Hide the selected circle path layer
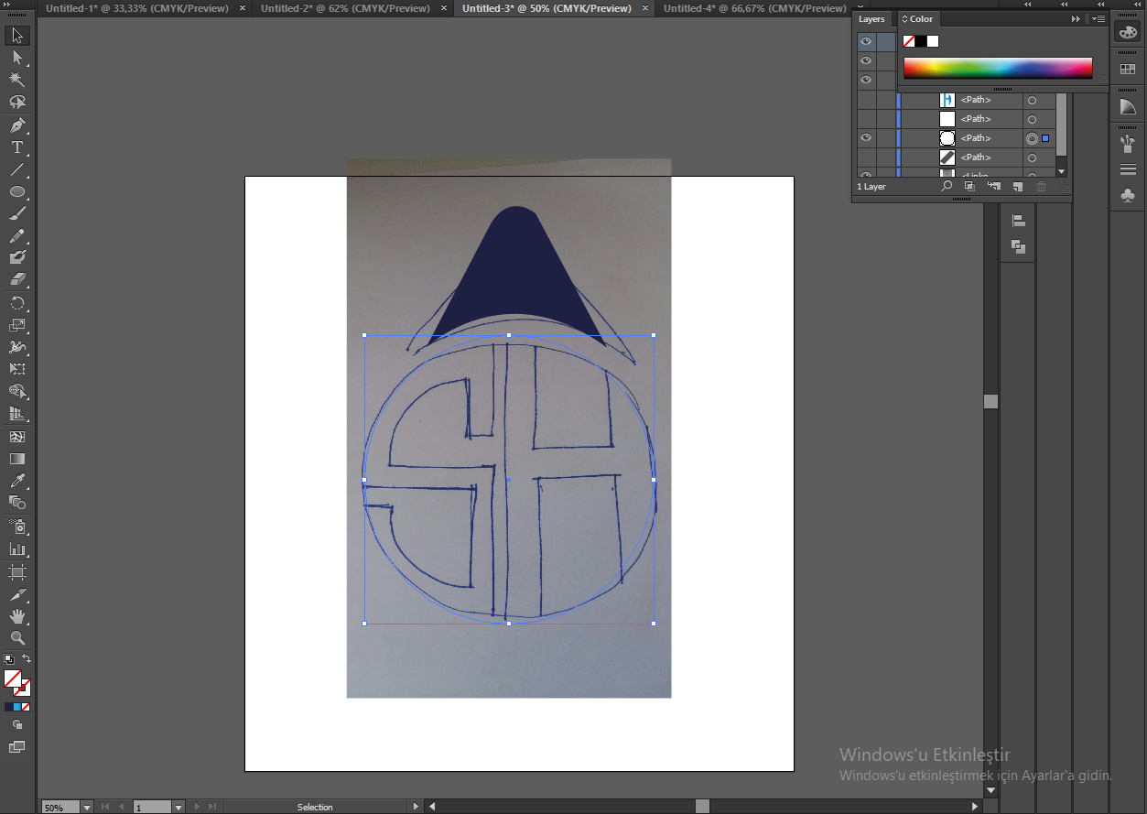Viewport: 1147px width, 814px height. pyautogui.click(x=865, y=138)
